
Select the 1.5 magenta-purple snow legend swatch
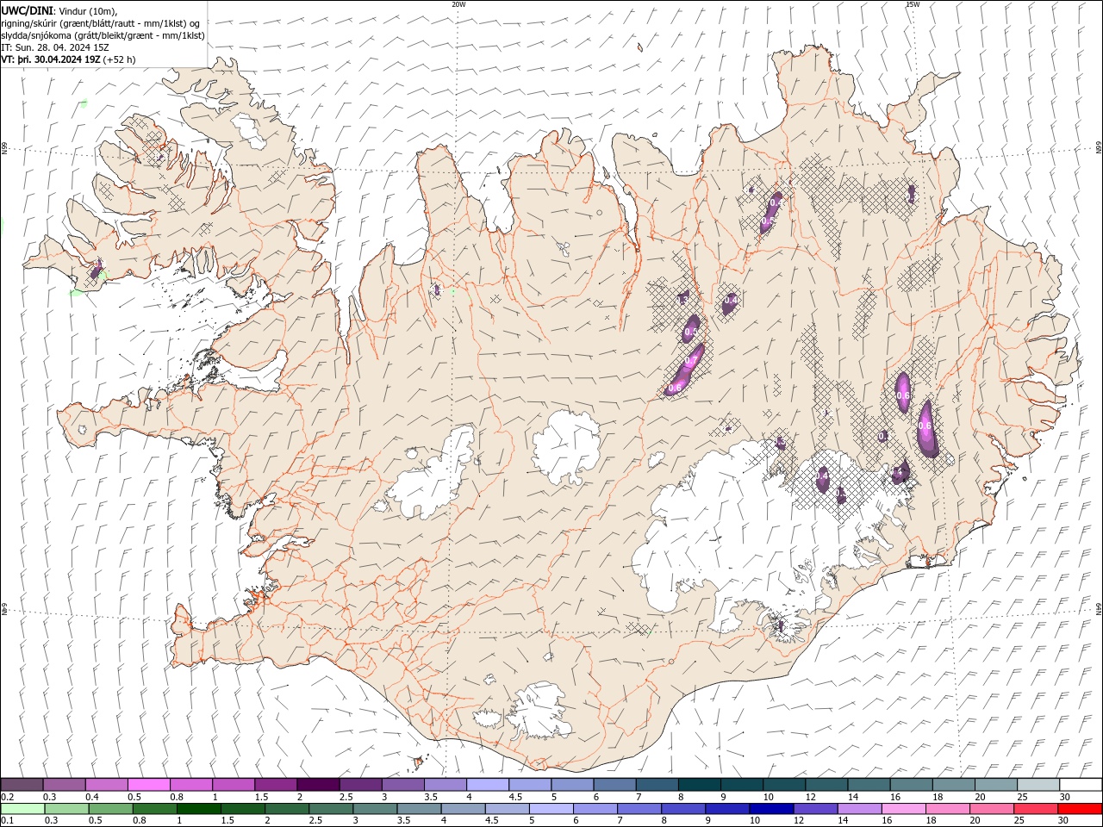point(276,785)
